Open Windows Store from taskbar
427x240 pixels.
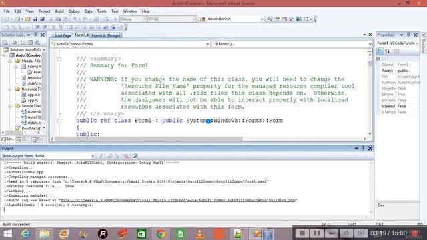pos(141,234)
